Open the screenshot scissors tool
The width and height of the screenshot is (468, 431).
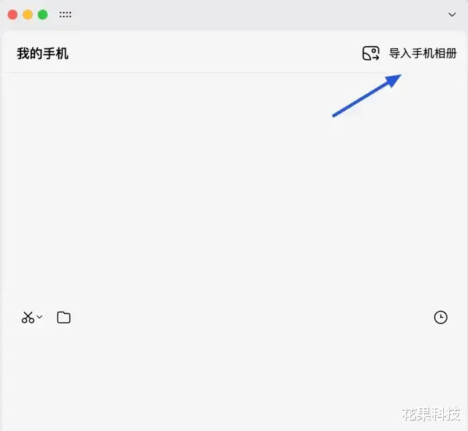(x=28, y=318)
